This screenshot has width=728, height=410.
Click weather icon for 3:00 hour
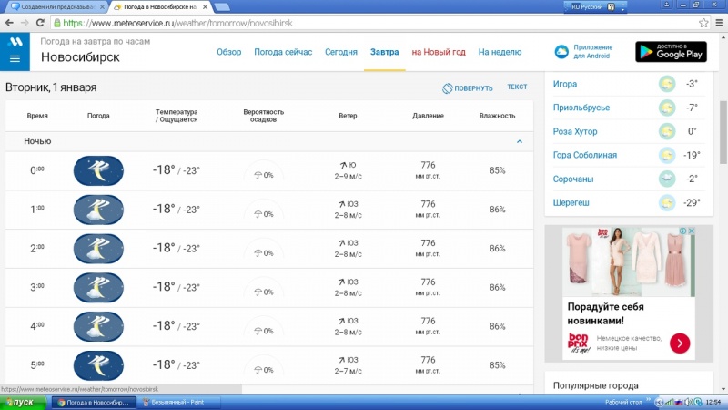tap(98, 287)
